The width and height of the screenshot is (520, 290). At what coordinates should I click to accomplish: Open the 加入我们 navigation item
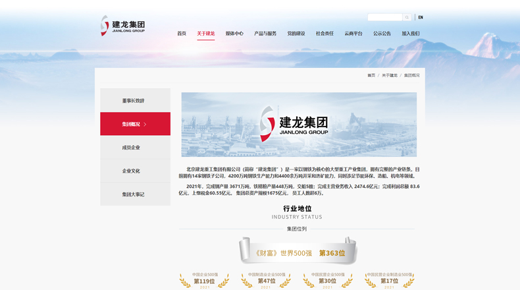[x=411, y=34]
